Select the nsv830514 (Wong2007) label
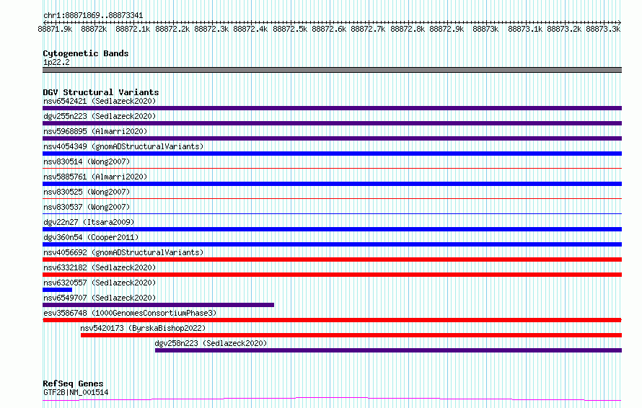Screen dimensions: 642x408 [87, 161]
